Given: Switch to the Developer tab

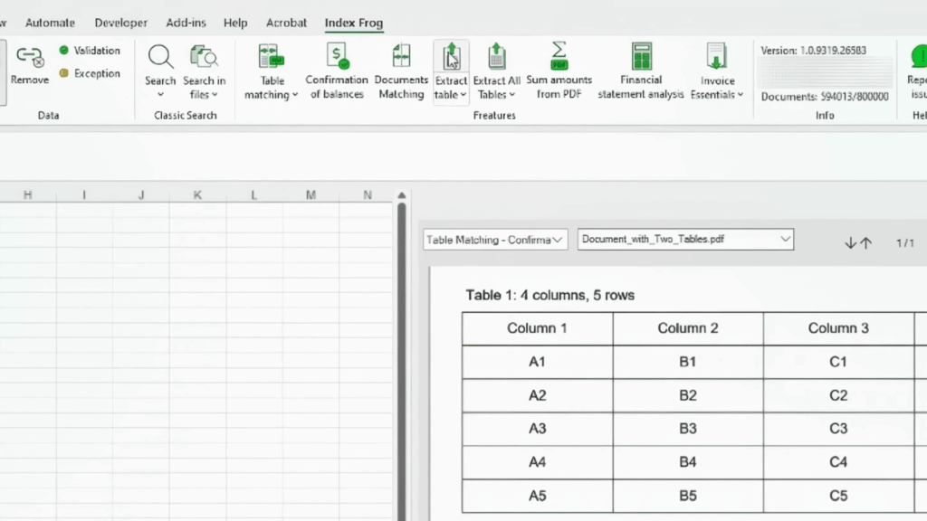Looking at the screenshot, I should point(120,23).
